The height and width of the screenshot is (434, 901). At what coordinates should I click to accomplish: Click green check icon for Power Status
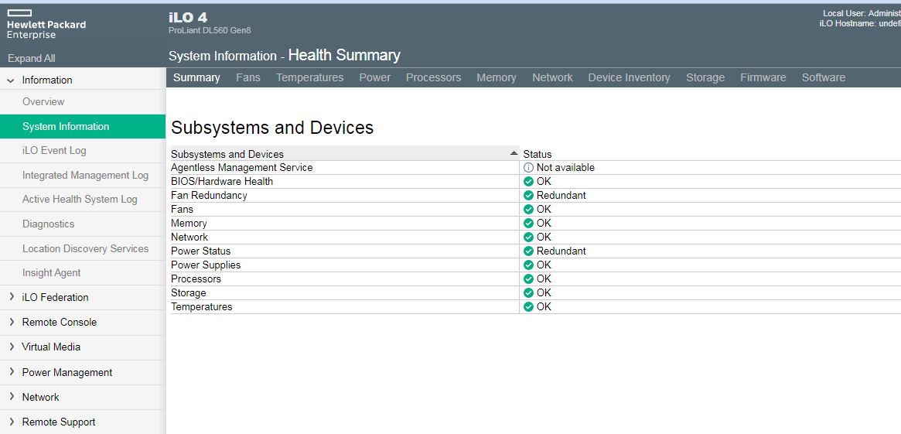[x=529, y=251]
